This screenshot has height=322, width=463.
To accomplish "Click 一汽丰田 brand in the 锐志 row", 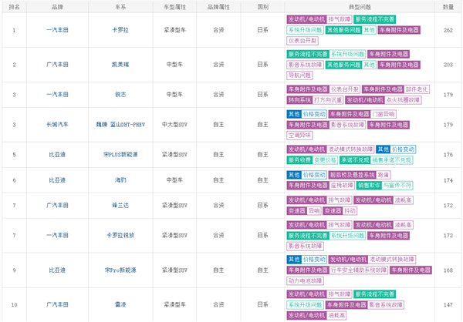I will point(57,95).
